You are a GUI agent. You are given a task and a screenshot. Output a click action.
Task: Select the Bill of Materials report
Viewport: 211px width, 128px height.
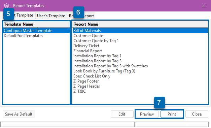140,31
